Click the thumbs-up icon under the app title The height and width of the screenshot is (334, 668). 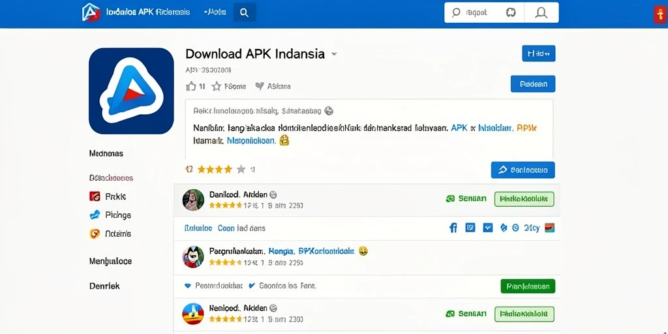(191, 86)
